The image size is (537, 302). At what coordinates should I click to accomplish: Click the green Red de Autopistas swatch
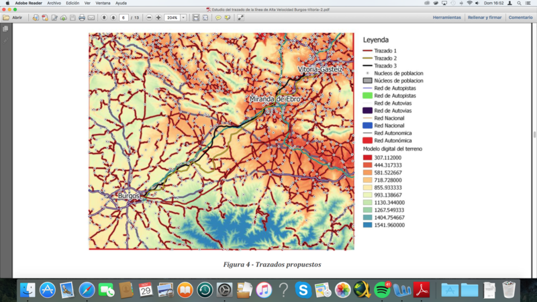click(367, 95)
